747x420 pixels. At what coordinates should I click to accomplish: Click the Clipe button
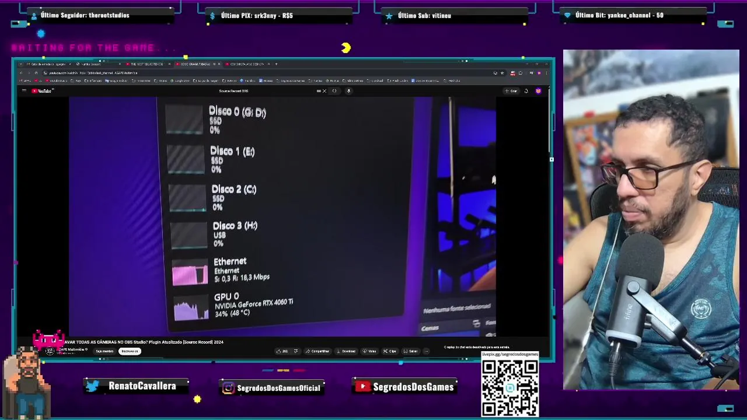point(389,351)
